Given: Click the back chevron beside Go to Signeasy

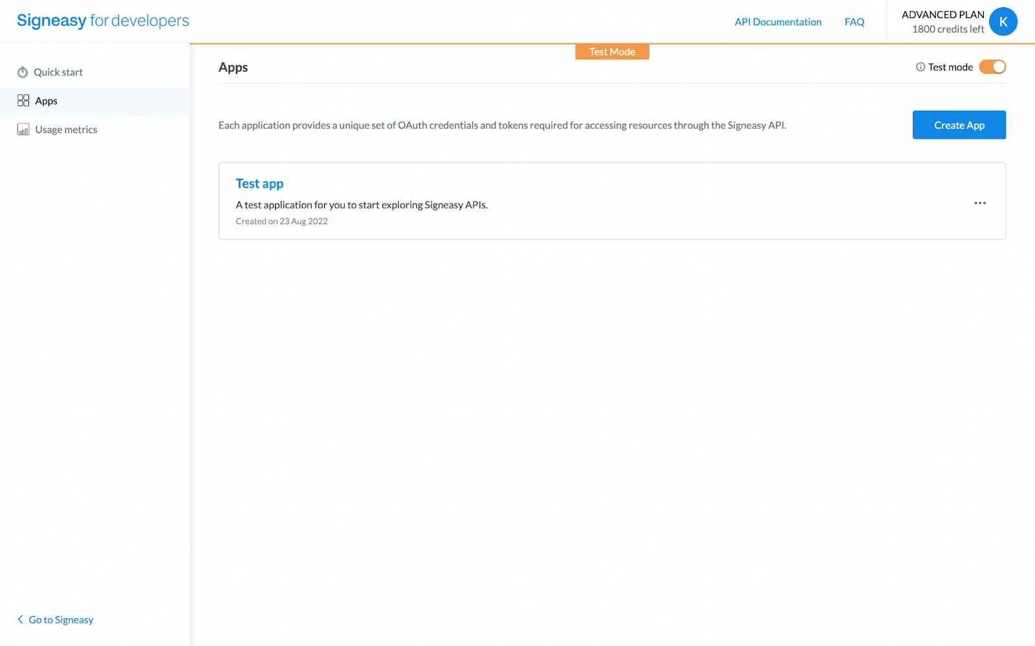Looking at the screenshot, I should pyautogui.click(x=20, y=619).
